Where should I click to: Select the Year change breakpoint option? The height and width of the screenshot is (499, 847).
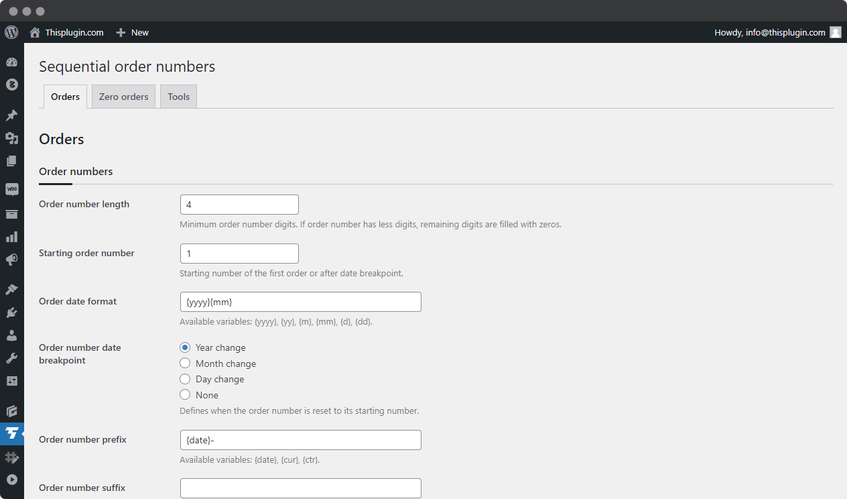click(x=185, y=347)
